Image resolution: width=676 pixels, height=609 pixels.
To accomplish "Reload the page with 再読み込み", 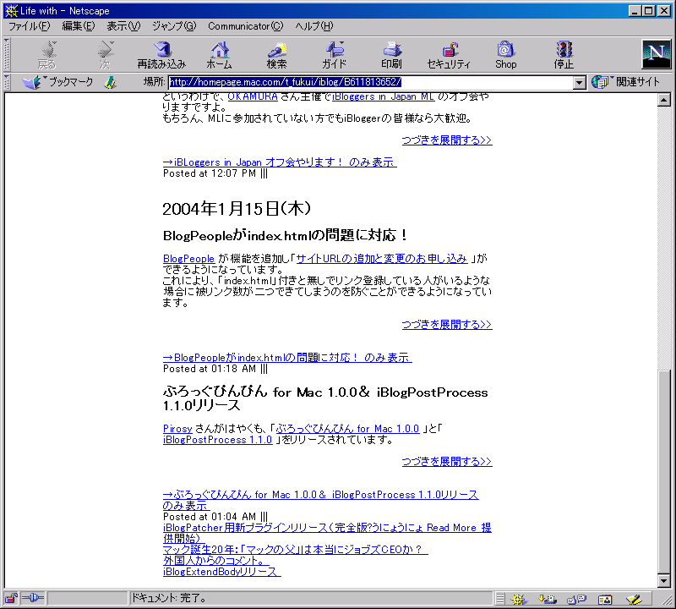I will [x=161, y=55].
